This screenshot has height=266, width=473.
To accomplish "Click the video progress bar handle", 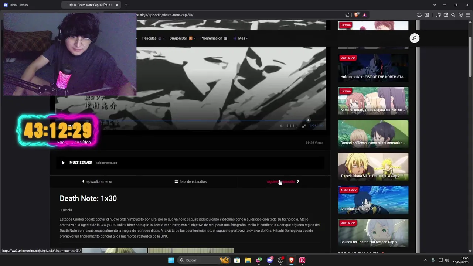I will tap(309, 120).
